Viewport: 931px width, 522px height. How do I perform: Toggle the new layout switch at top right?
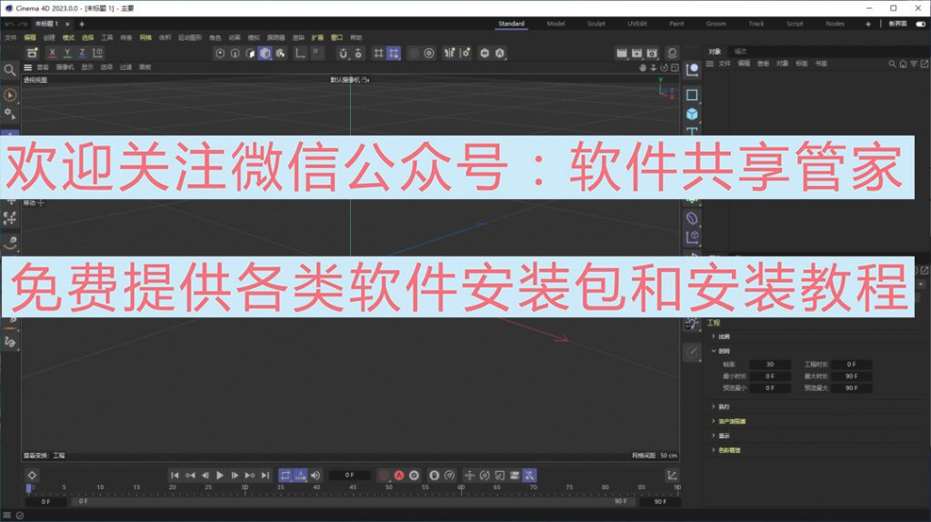tap(921, 24)
